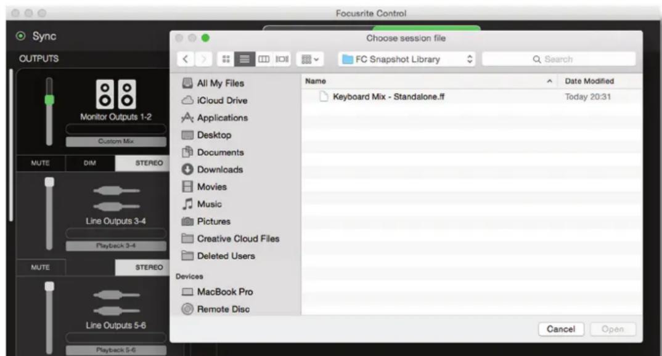Viewport: 662px width, 356px height.
Task: Open Documents in sidebar
Action: (213, 152)
